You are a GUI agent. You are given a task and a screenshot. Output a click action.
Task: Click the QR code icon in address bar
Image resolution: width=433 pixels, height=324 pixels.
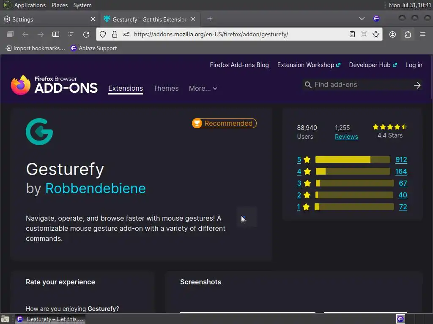click(364, 35)
